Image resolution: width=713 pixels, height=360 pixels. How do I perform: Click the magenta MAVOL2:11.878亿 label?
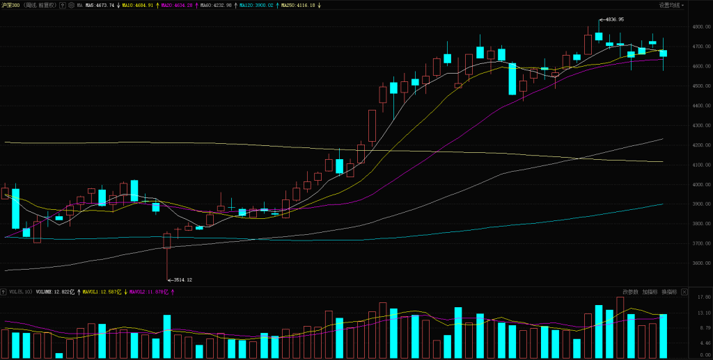(x=148, y=292)
